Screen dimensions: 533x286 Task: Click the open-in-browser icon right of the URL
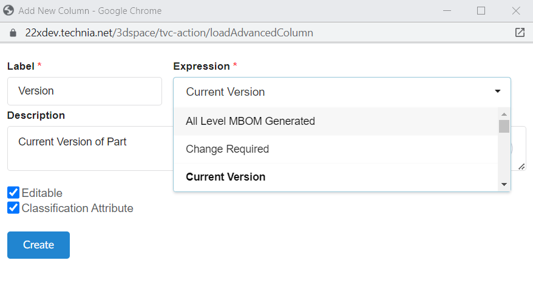(x=520, y=33)
